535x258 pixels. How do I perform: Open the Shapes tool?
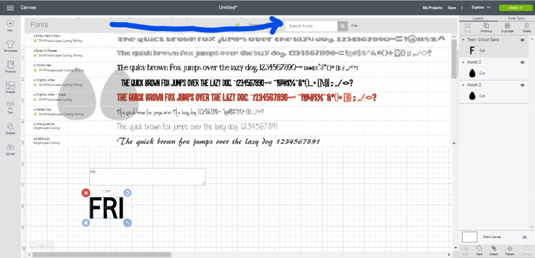click(x=10, y=128)
